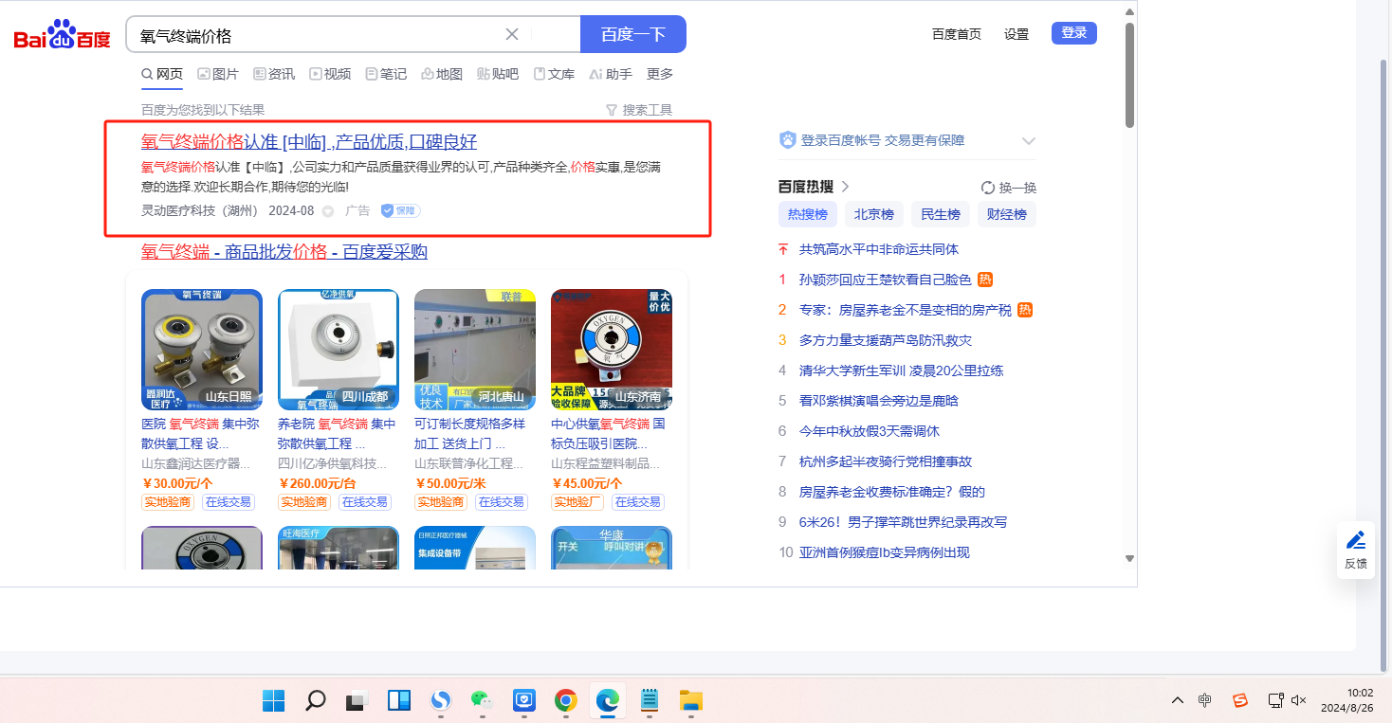
Task: Expand the 登录百度帐号 notice chevron
Action: [x=1029, y=141]
